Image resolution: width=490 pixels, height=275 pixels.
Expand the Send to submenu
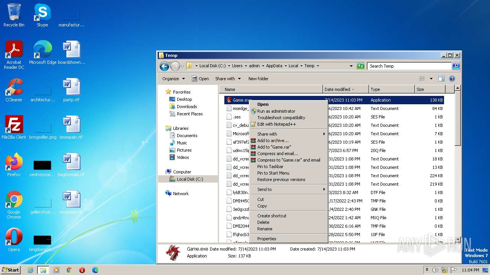(288, 189)
